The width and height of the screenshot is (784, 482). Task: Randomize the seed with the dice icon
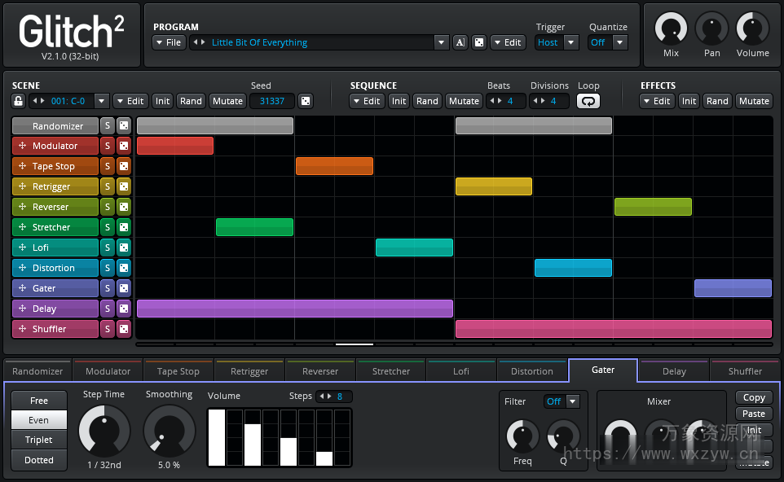pyautogui.click(x=305, y=101)
